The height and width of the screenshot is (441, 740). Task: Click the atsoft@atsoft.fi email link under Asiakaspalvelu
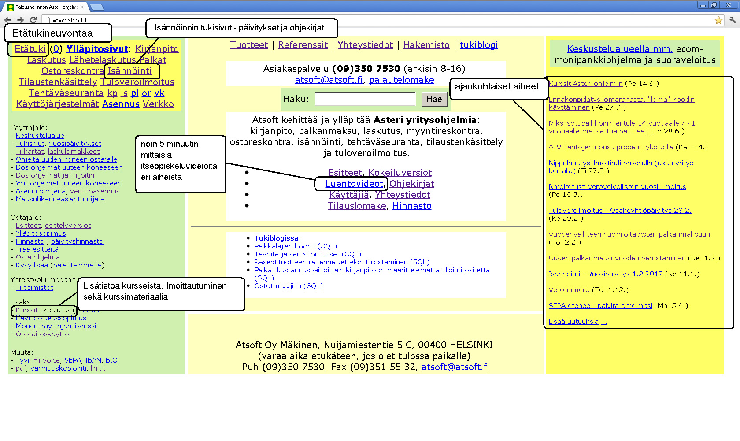[x=329, y=80]
